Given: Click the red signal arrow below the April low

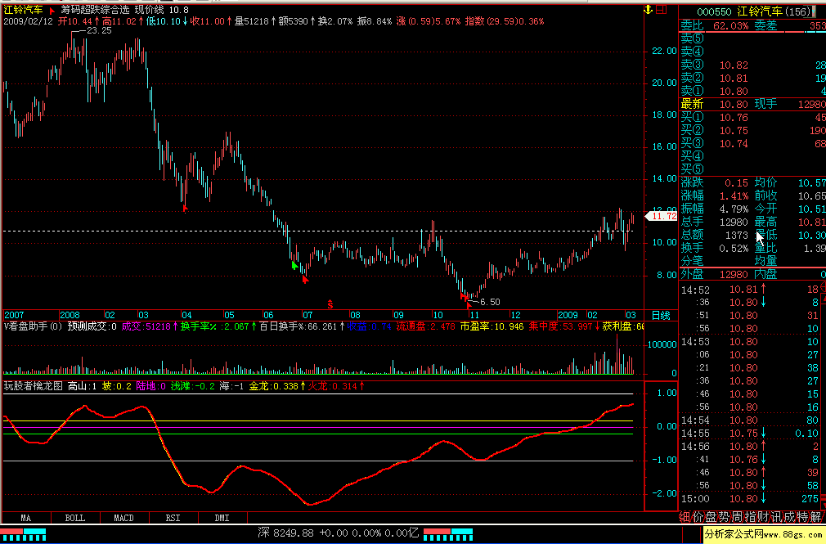Looking at the screenshot, I should coord(185,209).
